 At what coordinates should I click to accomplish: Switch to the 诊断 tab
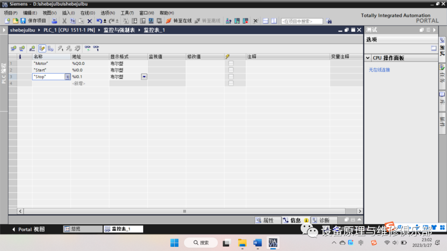pos(324,220)
